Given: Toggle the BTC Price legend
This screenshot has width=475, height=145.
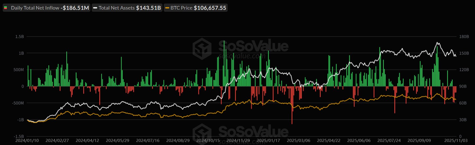Looking at the screenshot, I should tap(195, 8).
